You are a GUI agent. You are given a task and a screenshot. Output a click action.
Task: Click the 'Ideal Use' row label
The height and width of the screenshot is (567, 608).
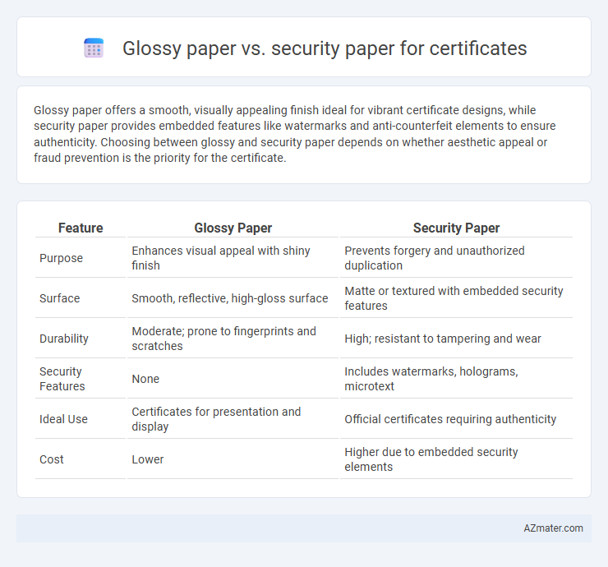tap(63, 419)
